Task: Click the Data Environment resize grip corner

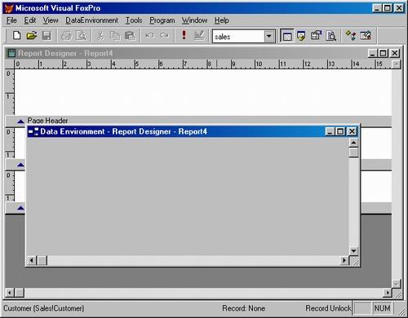Action: pyautogui.click(x=354, y=261)
